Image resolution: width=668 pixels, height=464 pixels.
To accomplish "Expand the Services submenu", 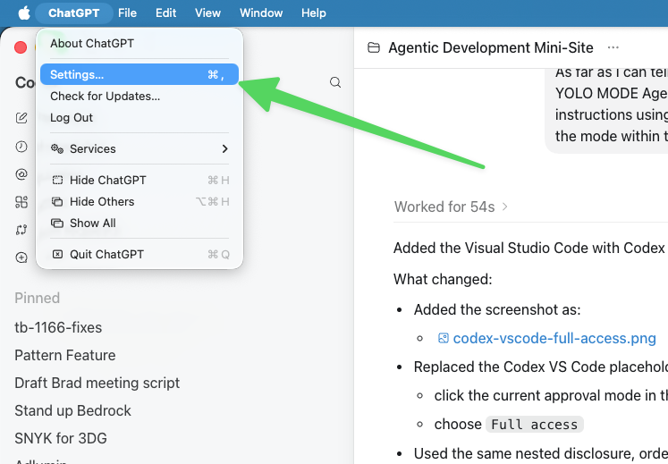I will pos(140,148).
